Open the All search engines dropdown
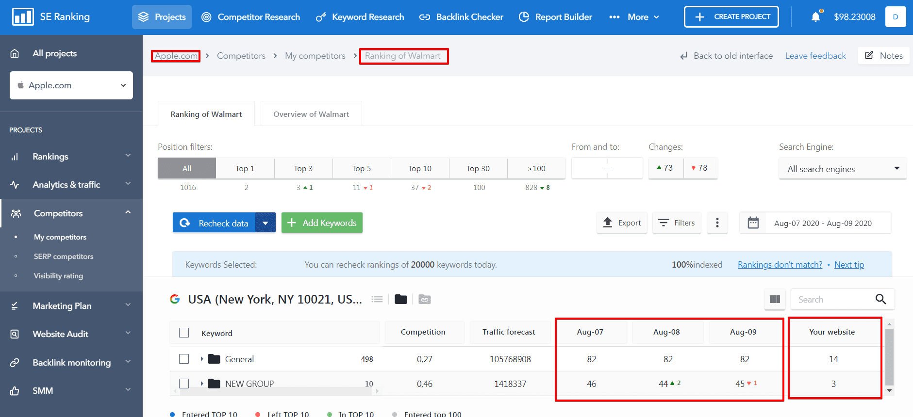The height and width of the screenshot is (417, 913). point(843,169)
